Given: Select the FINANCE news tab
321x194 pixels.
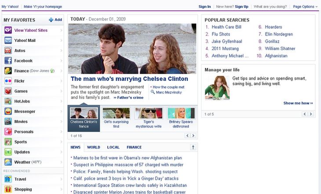Looking at the screenshot, I should (134, 147).
